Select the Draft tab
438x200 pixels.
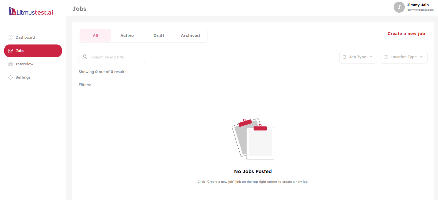pyautogui.click(x=159, y=35)
